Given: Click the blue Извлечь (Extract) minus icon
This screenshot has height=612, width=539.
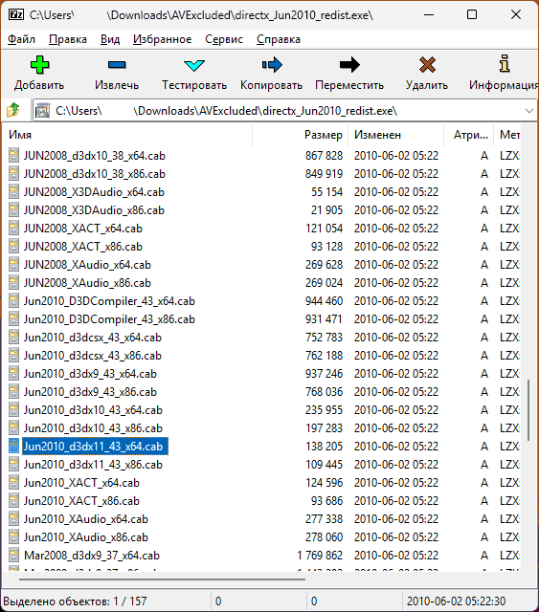Looking at the screenshot, I should click(x=117, y=65).
